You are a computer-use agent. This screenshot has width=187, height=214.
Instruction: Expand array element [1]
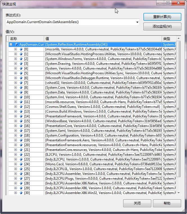pyautogui.click(x=15, y=54)
